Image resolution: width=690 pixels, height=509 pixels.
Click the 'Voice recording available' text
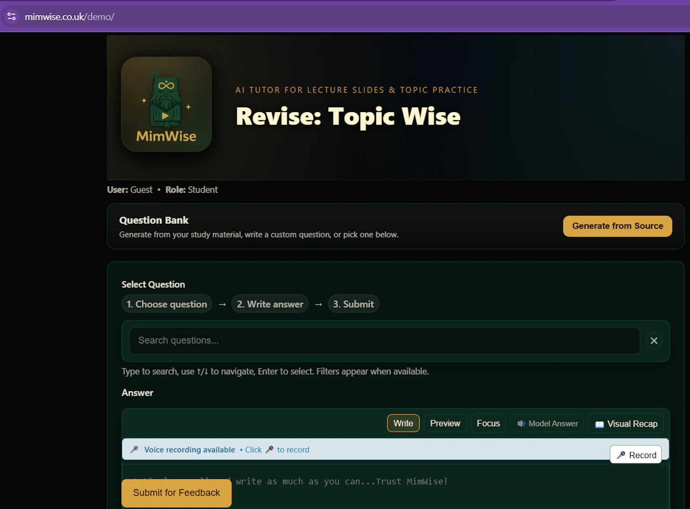pyautogui.click(x=190, y=450)
